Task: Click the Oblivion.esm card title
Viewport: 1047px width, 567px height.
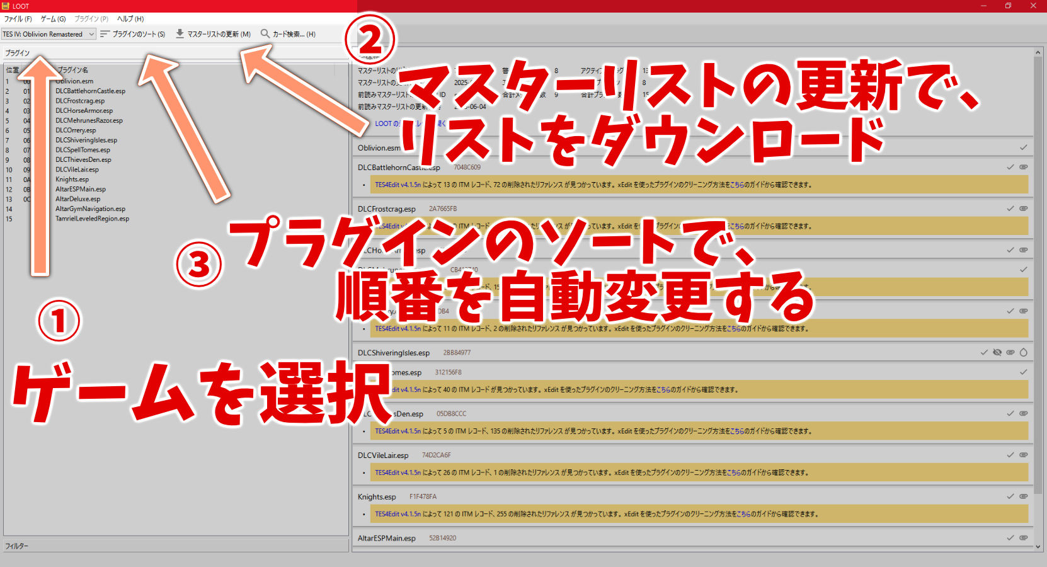Action: (379, 148)
